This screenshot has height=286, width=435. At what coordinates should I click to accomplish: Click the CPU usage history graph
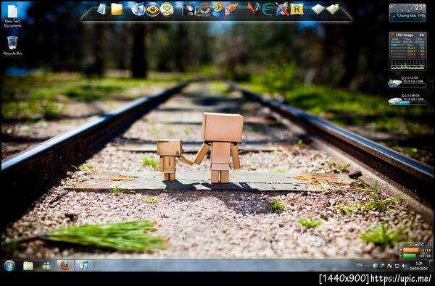[x=407, y=64]
